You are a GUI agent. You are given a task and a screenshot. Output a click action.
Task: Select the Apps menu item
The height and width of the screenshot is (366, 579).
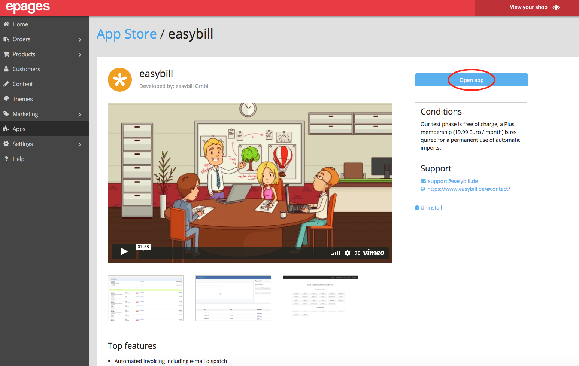45,129
